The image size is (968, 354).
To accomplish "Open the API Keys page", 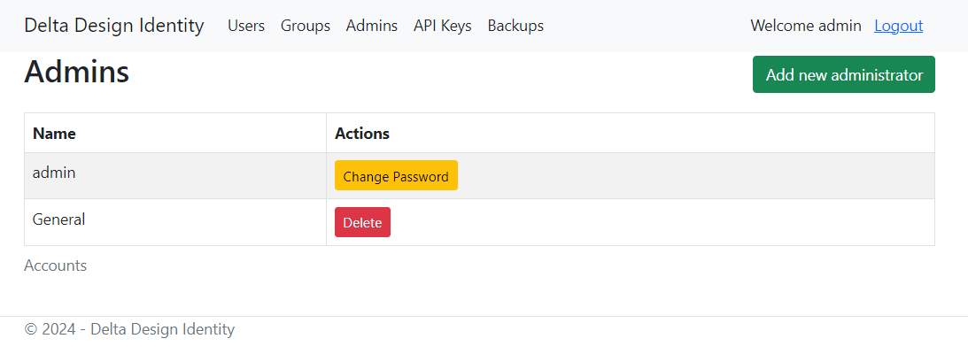I will point(443,26).
